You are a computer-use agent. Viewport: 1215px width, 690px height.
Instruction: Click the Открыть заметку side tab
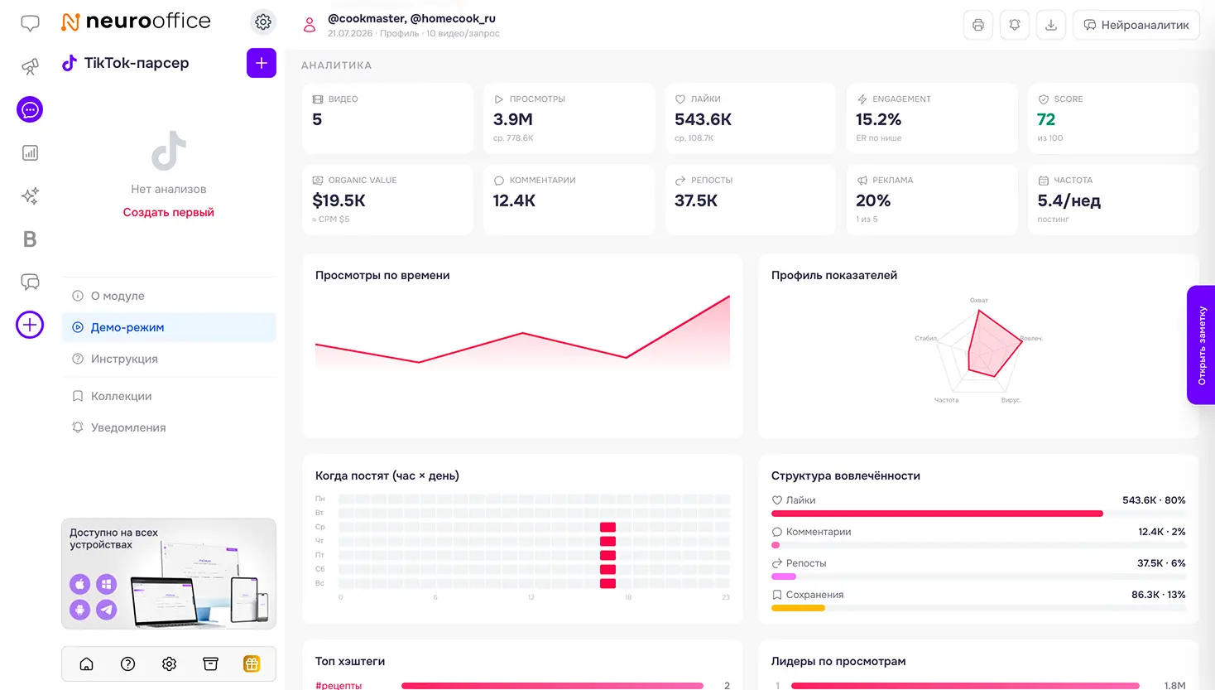pos(1201,345)
